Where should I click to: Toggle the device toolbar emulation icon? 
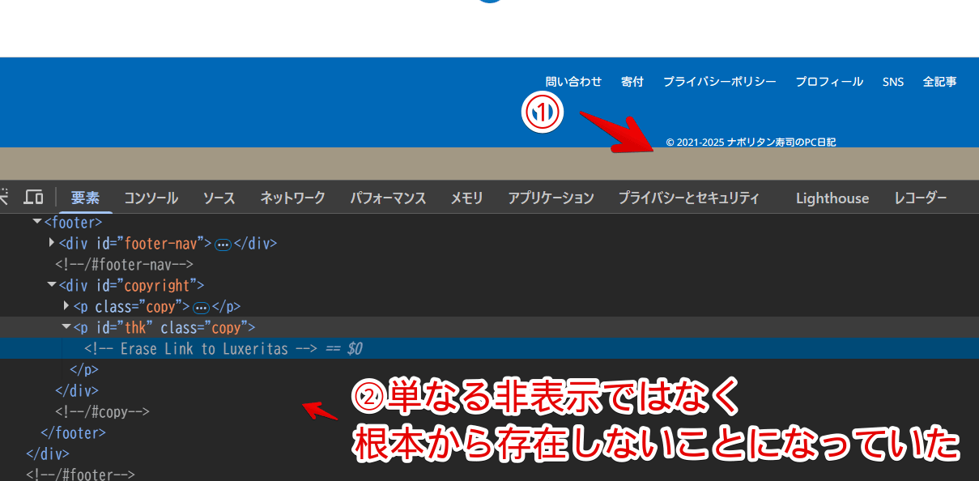tap(33, 198)
